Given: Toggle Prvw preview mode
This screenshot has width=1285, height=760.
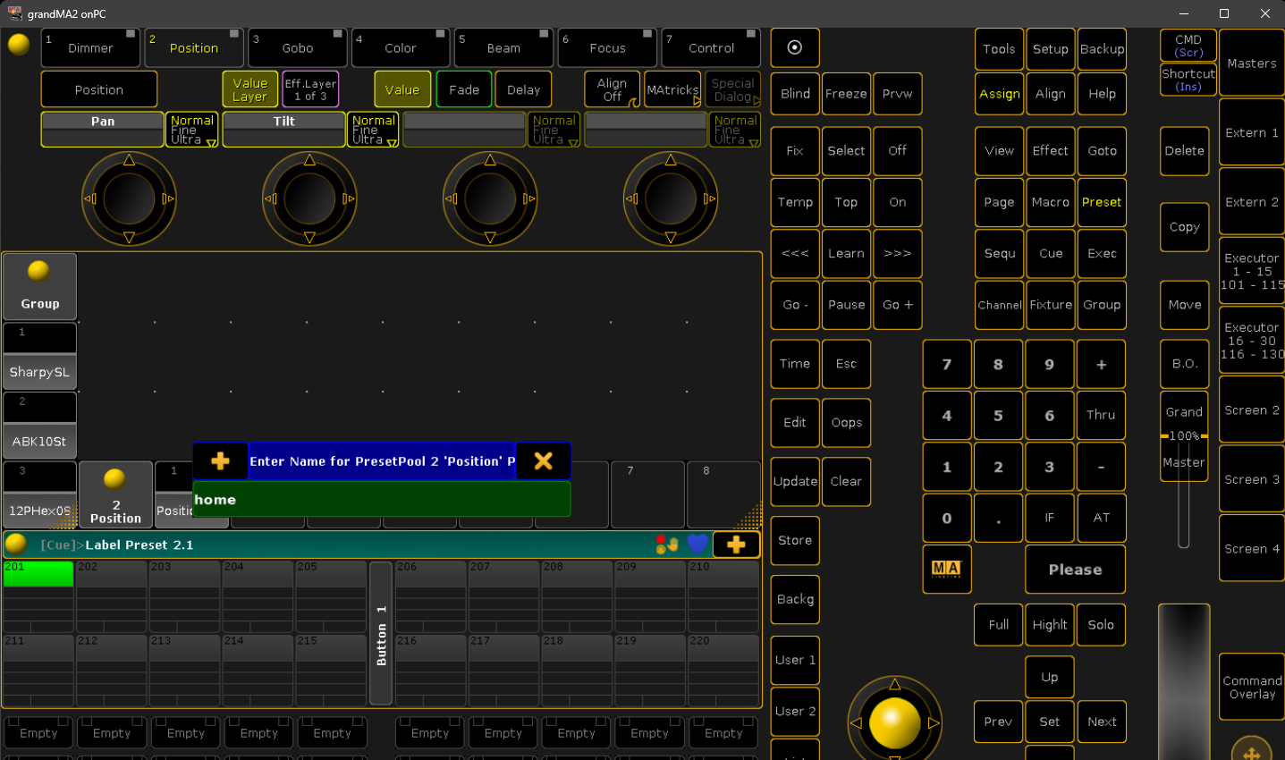Looking at the screenshot, I should click(897, 94).
